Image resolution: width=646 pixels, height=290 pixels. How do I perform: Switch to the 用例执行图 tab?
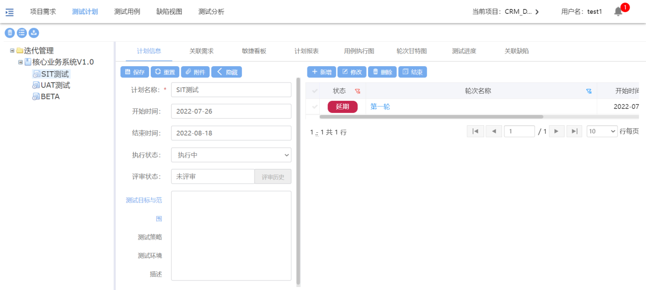click(359, 51)
